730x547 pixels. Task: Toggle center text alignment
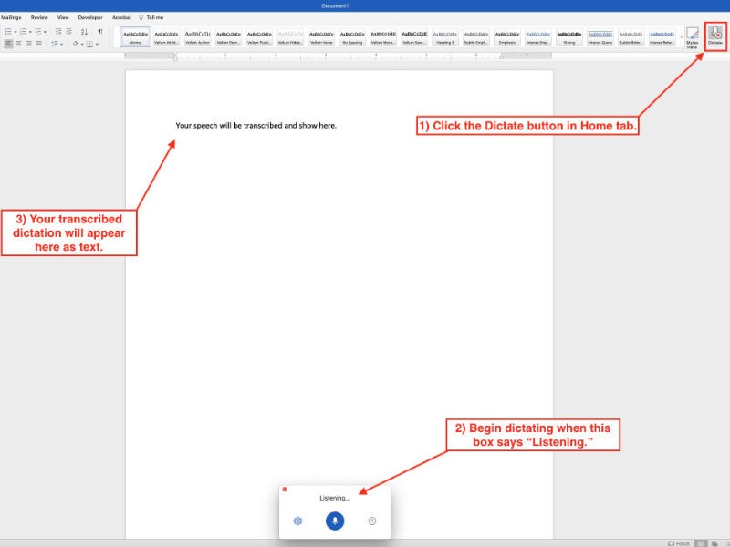18,43
